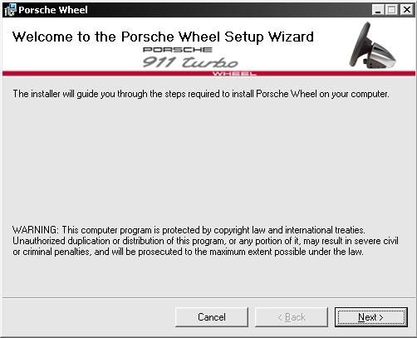Screen dimensions: 417x338
Task: Minimize the Porsche Wheel setup window
Action: click(378, 10)
